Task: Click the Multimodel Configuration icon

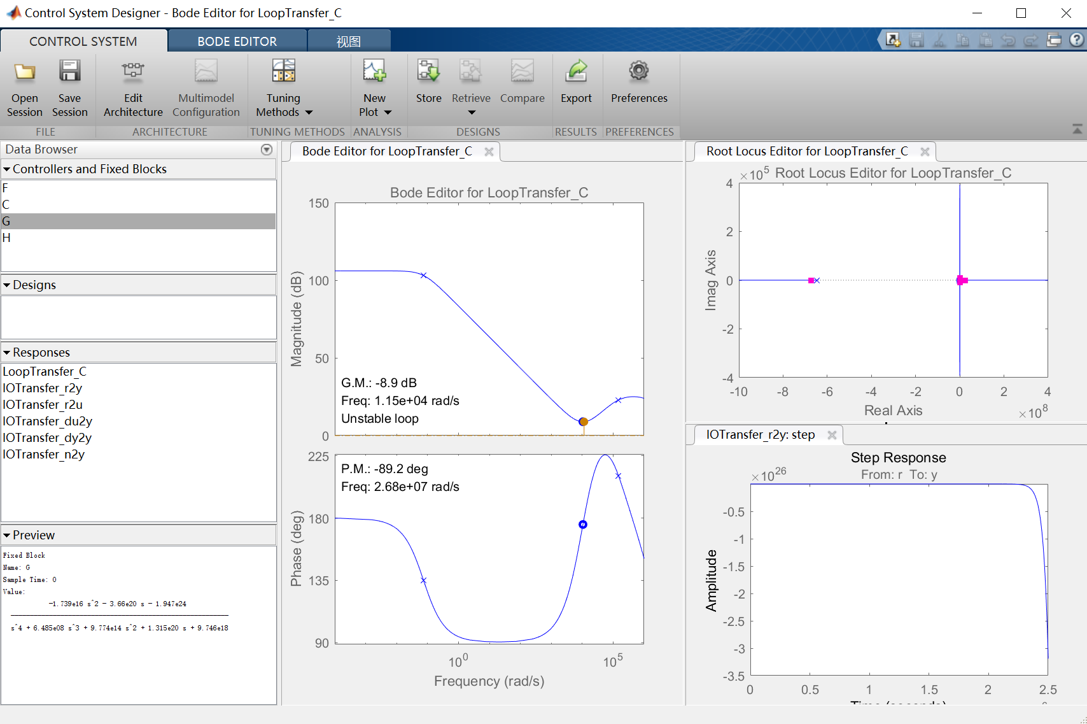Action: point(206,71)
